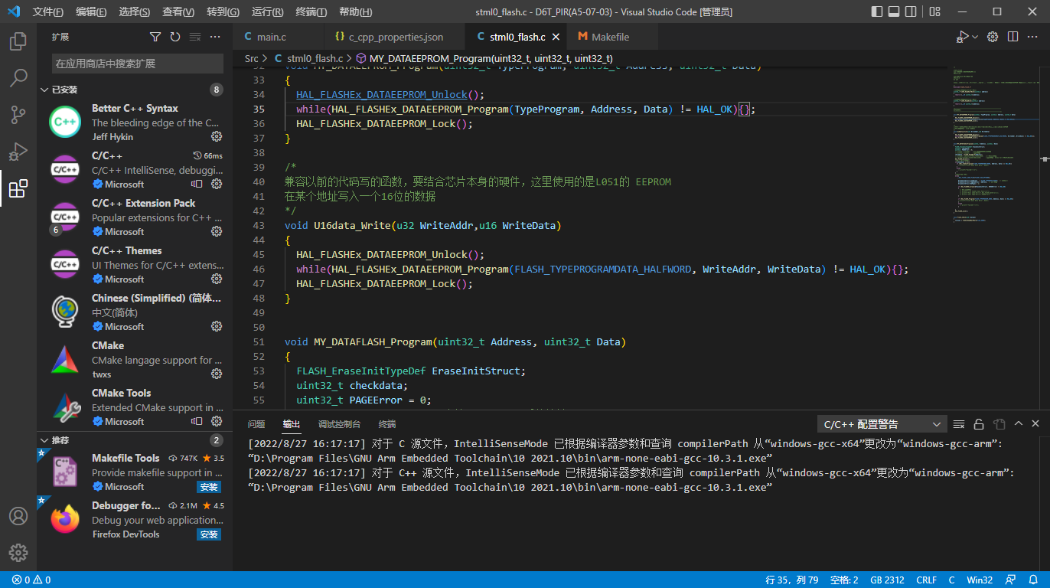Open the 调试控制台 panel tab

pos(339,424)
